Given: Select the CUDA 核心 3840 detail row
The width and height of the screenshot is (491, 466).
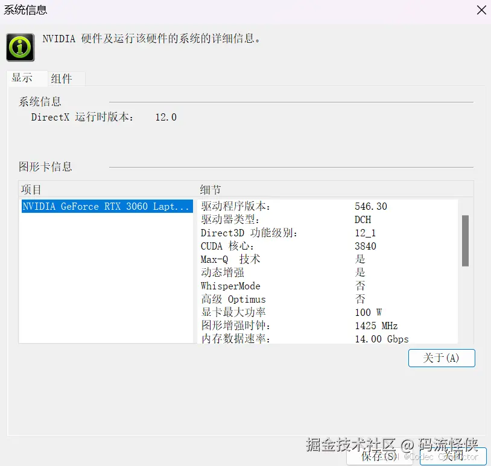Looking at the screenshot, I should click(x=302, y=246).
